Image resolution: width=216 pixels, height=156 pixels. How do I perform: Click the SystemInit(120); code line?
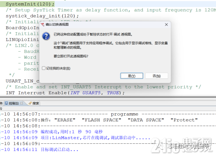click(x=30, y=4)
